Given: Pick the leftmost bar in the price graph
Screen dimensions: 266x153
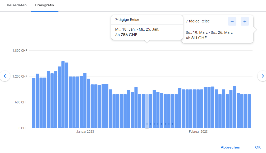Looking at the screenshot, I should [34, 103].
